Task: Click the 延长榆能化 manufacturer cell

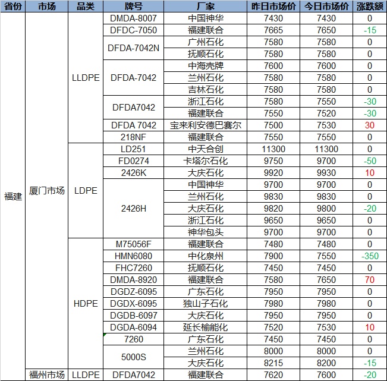Action: click(205, 327)
